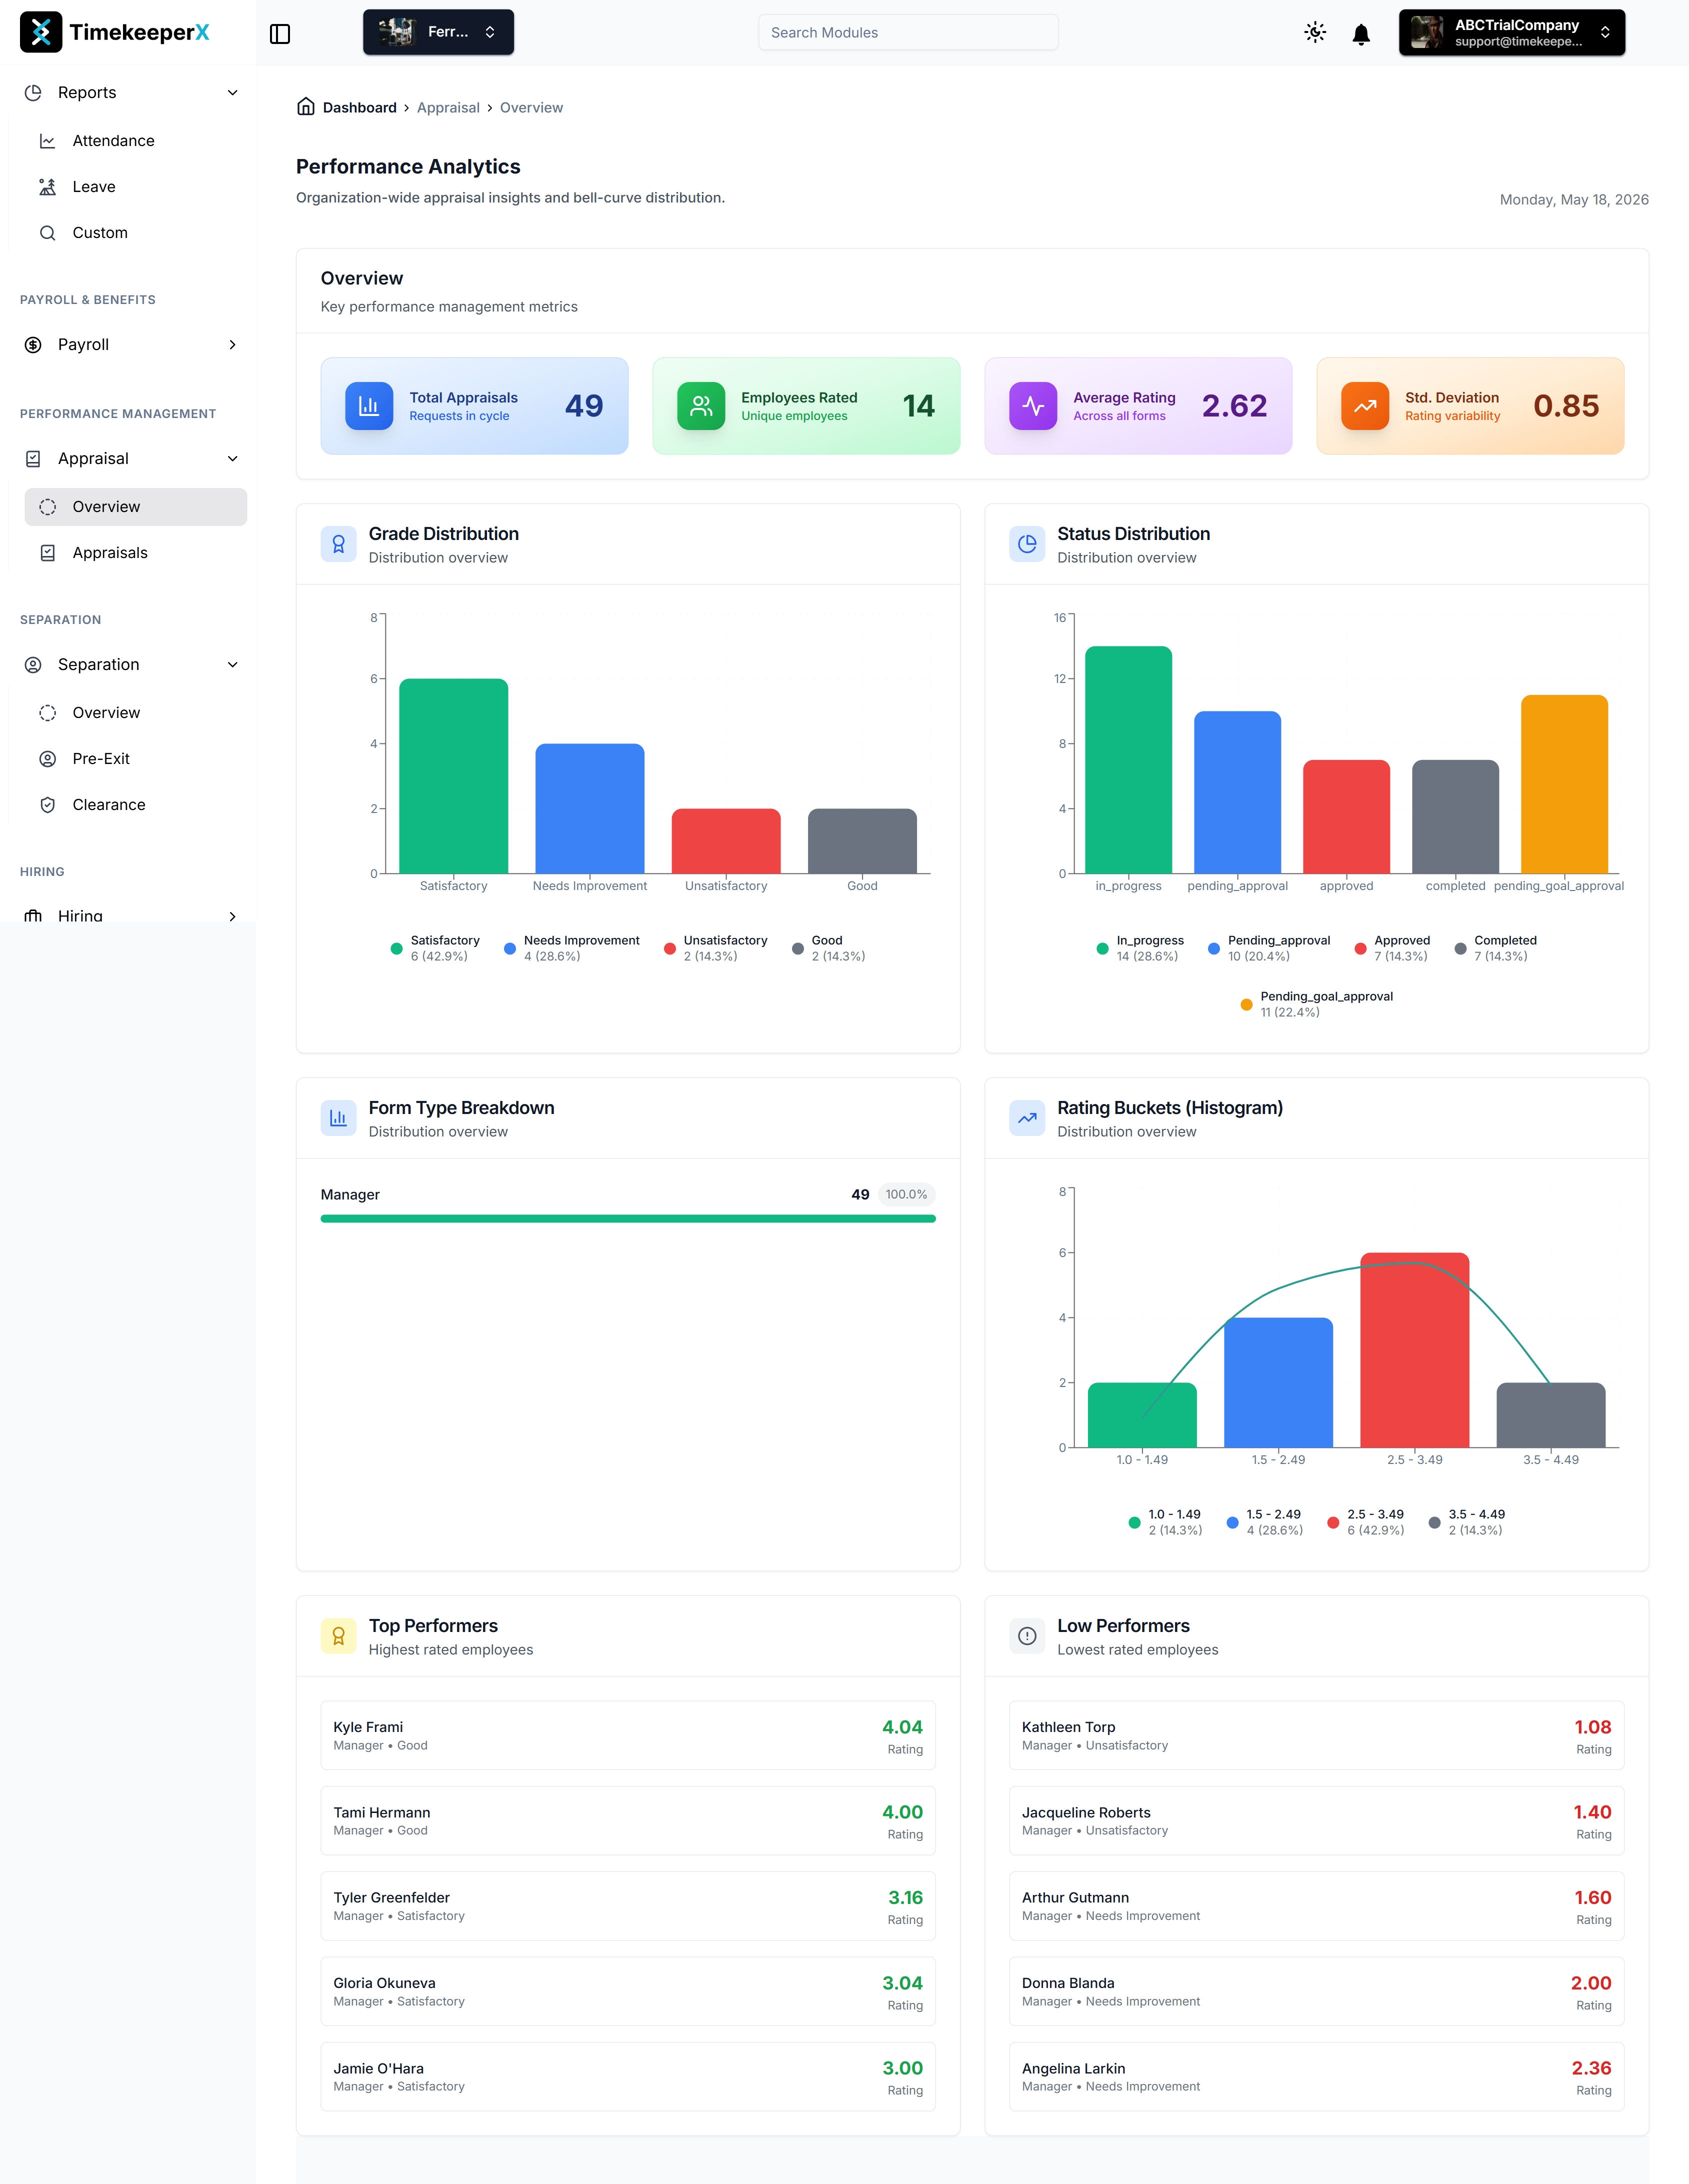The height and width of the screenshot is (2184, 1689).
Task: Click the Appraisal breadcrumb link
Action: [x=448, y=108]
